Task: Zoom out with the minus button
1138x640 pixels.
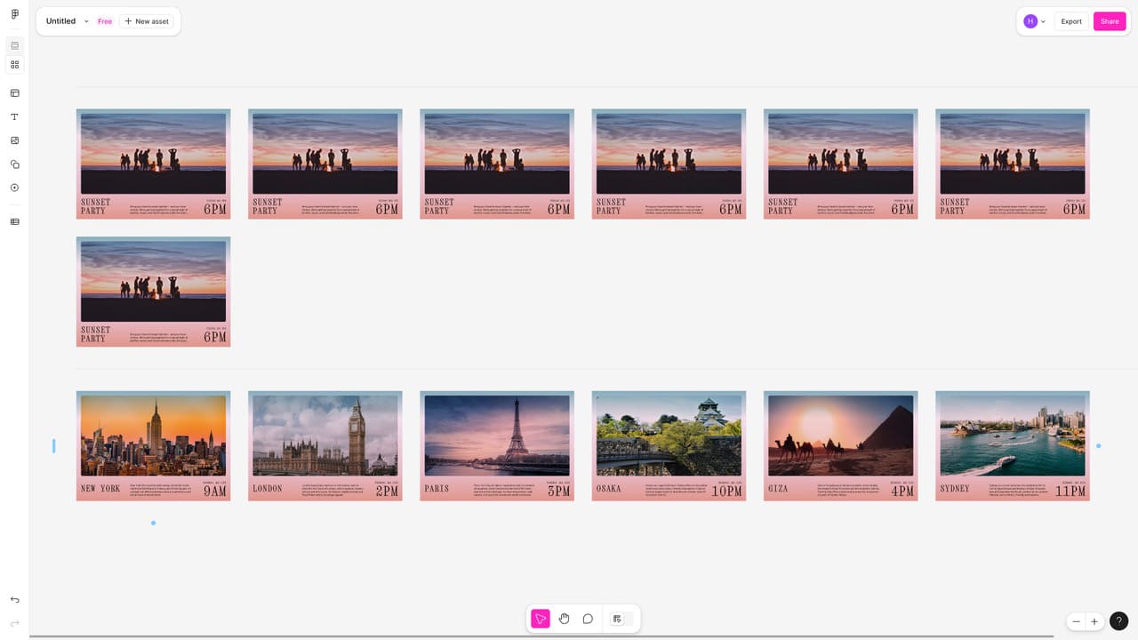Action: [1076, 621]
